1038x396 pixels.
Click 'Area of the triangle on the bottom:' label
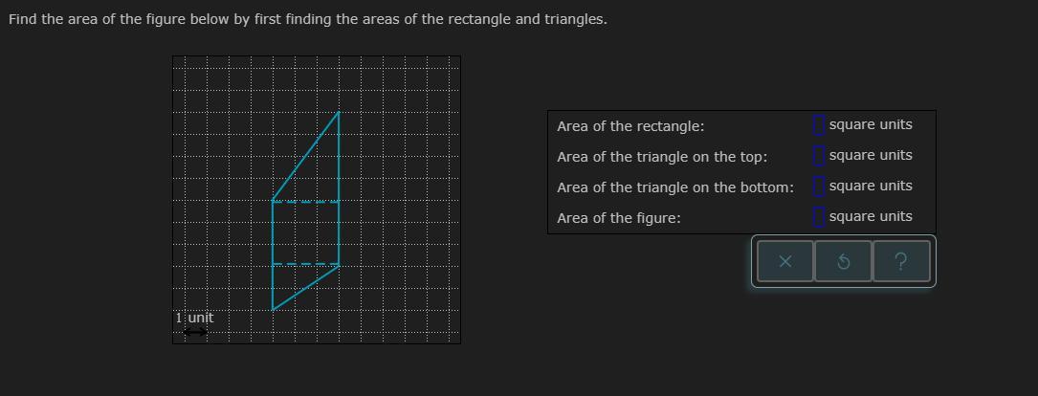click(x=675, y=187)
